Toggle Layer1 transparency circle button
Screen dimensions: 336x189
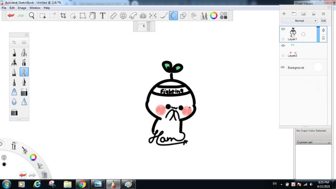pyautogui.click(x=283, y=39)
